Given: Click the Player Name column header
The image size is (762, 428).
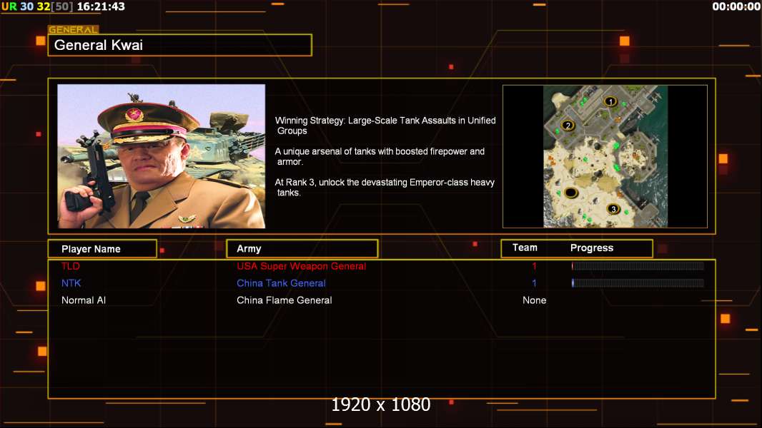Looking at the screenshot, I should pos(102,249).
